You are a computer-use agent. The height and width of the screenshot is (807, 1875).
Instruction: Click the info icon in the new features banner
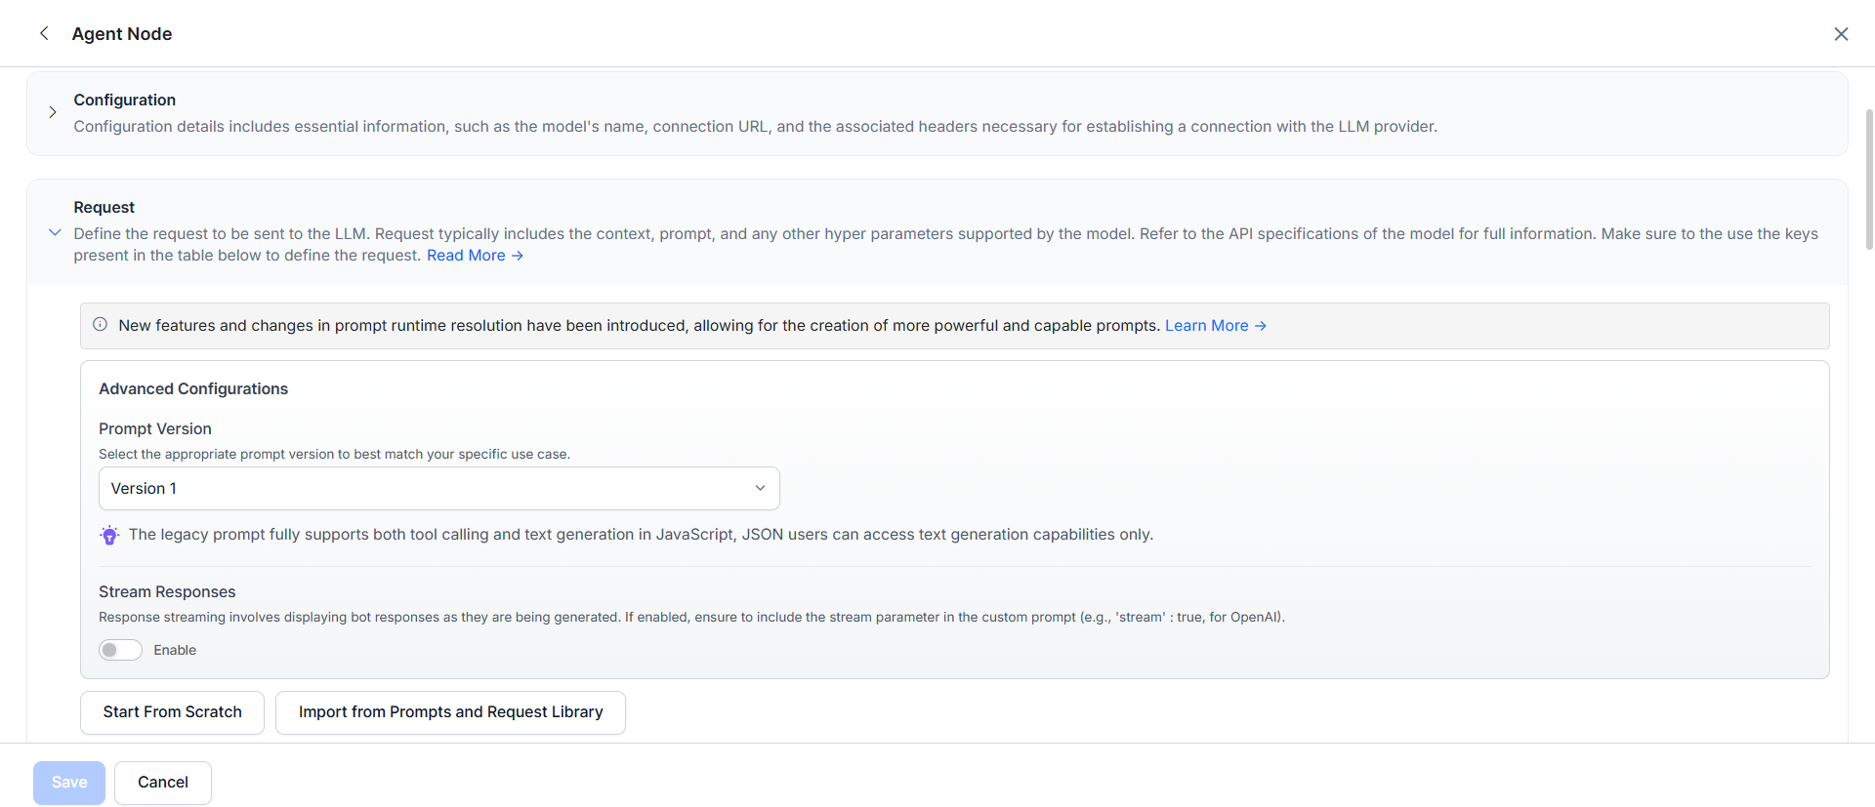(x=100, y=325)
